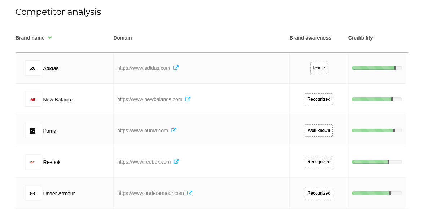Open Adidas domain external link icon
423x223 pixels.
click(x=176, y=68)
